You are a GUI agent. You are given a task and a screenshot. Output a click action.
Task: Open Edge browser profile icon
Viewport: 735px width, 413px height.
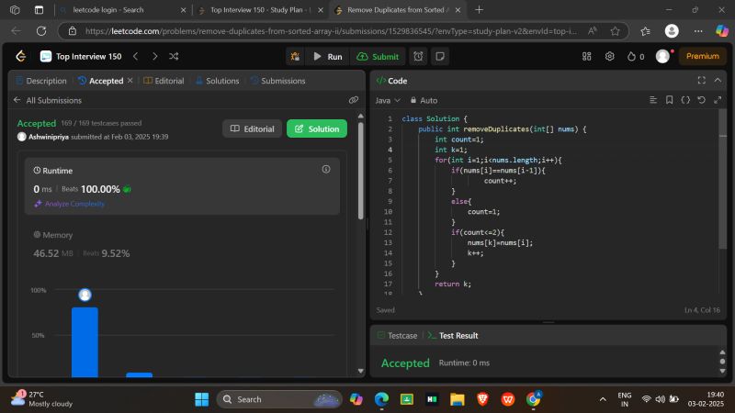(672, 31)
